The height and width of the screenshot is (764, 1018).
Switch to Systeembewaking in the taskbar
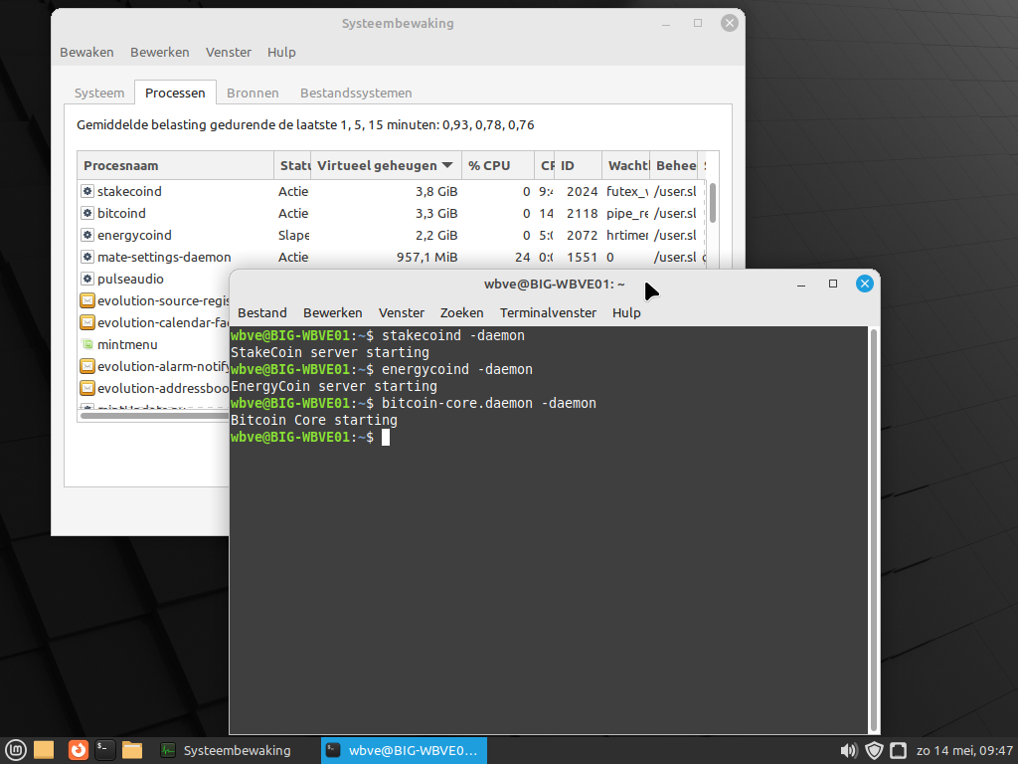(x=227, y=750)
